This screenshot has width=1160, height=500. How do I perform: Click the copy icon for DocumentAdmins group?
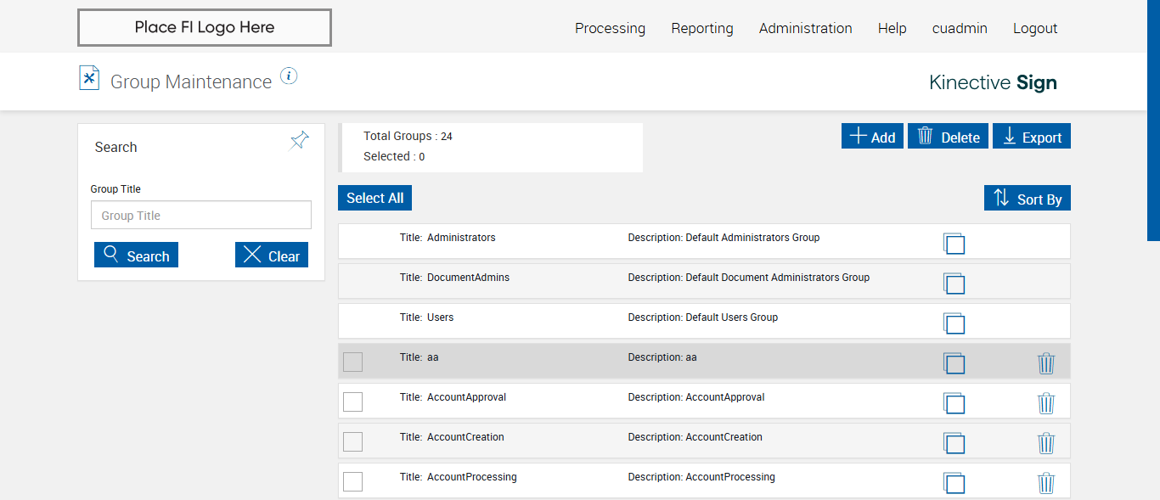tap(954, 284)
